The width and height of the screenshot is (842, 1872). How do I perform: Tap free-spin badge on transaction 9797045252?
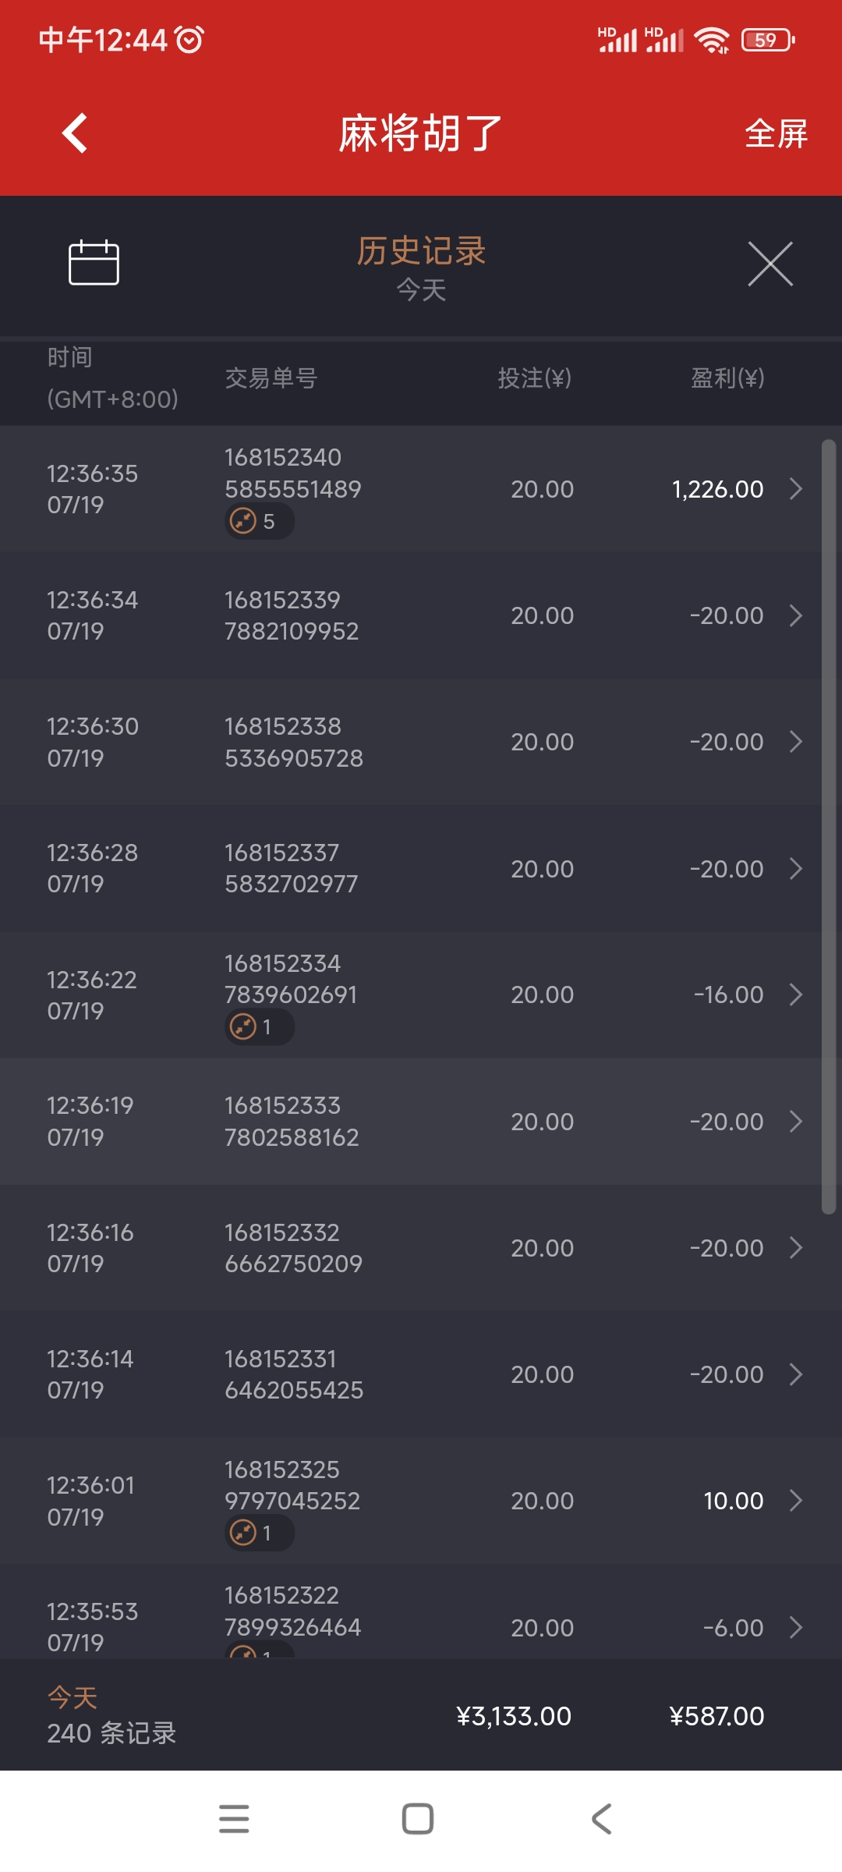click(x=259, y=1533)
